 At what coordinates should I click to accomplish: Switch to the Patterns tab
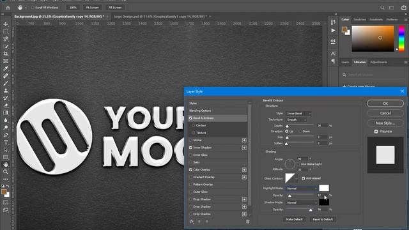point(392,20)
